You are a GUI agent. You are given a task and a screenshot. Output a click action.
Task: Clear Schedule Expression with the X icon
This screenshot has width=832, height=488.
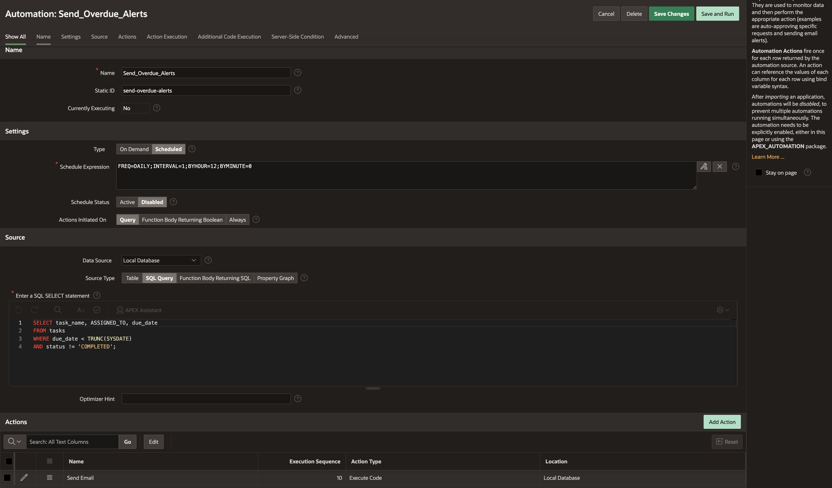pos(720,166)
